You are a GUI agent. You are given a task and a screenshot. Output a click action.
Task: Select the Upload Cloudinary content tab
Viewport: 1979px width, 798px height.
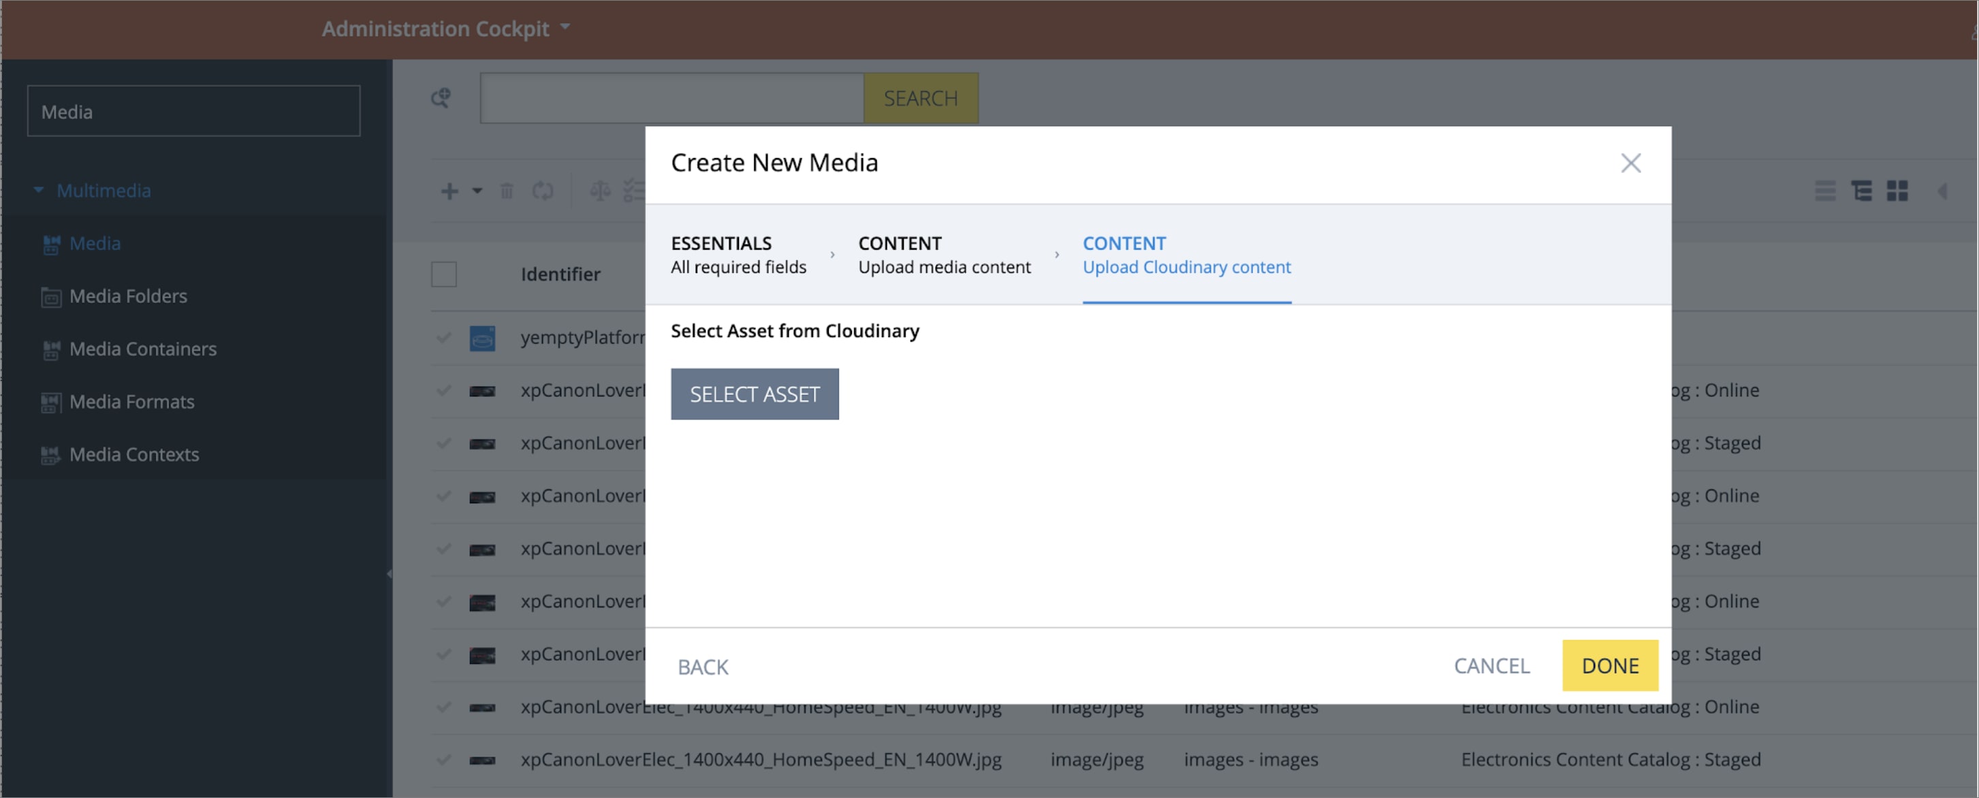pyautogui.click(x=1186, y=255)
